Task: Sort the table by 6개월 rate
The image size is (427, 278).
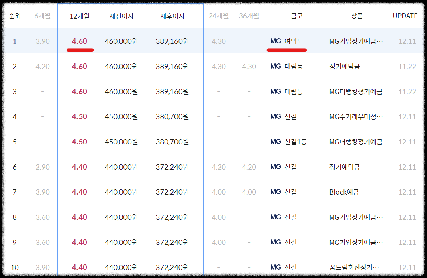Action: pyautogui.click(x=42, y=16)
